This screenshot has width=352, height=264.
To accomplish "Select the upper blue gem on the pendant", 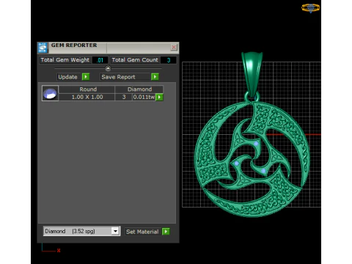I will [x=256, y=144].
